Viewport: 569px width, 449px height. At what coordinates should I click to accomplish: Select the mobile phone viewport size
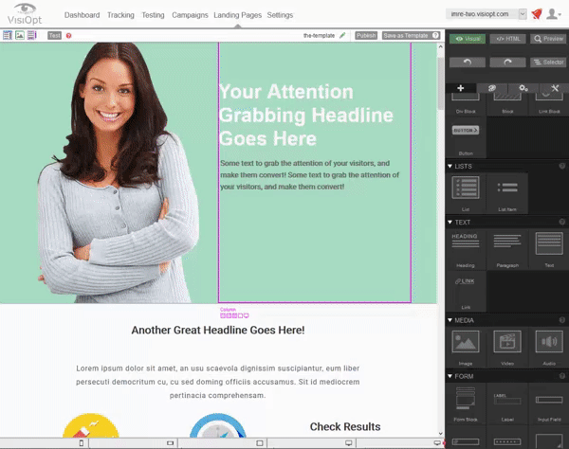pos(82,443)
